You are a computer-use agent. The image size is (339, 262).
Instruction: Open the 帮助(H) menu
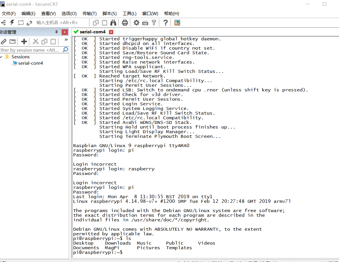(x=171, y=14)
